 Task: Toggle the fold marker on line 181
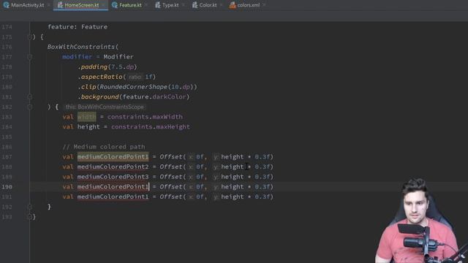point(29,96)
